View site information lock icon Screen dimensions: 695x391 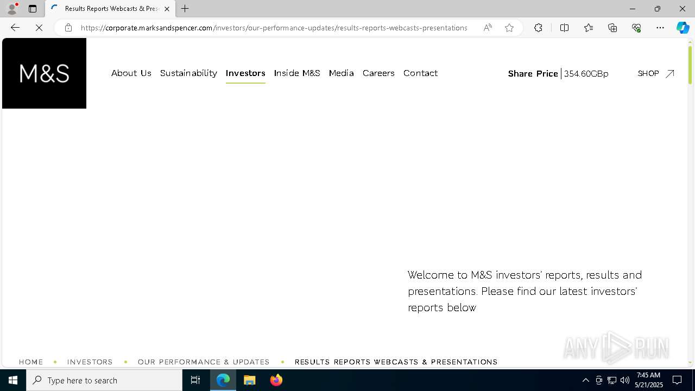pos(68,28)
